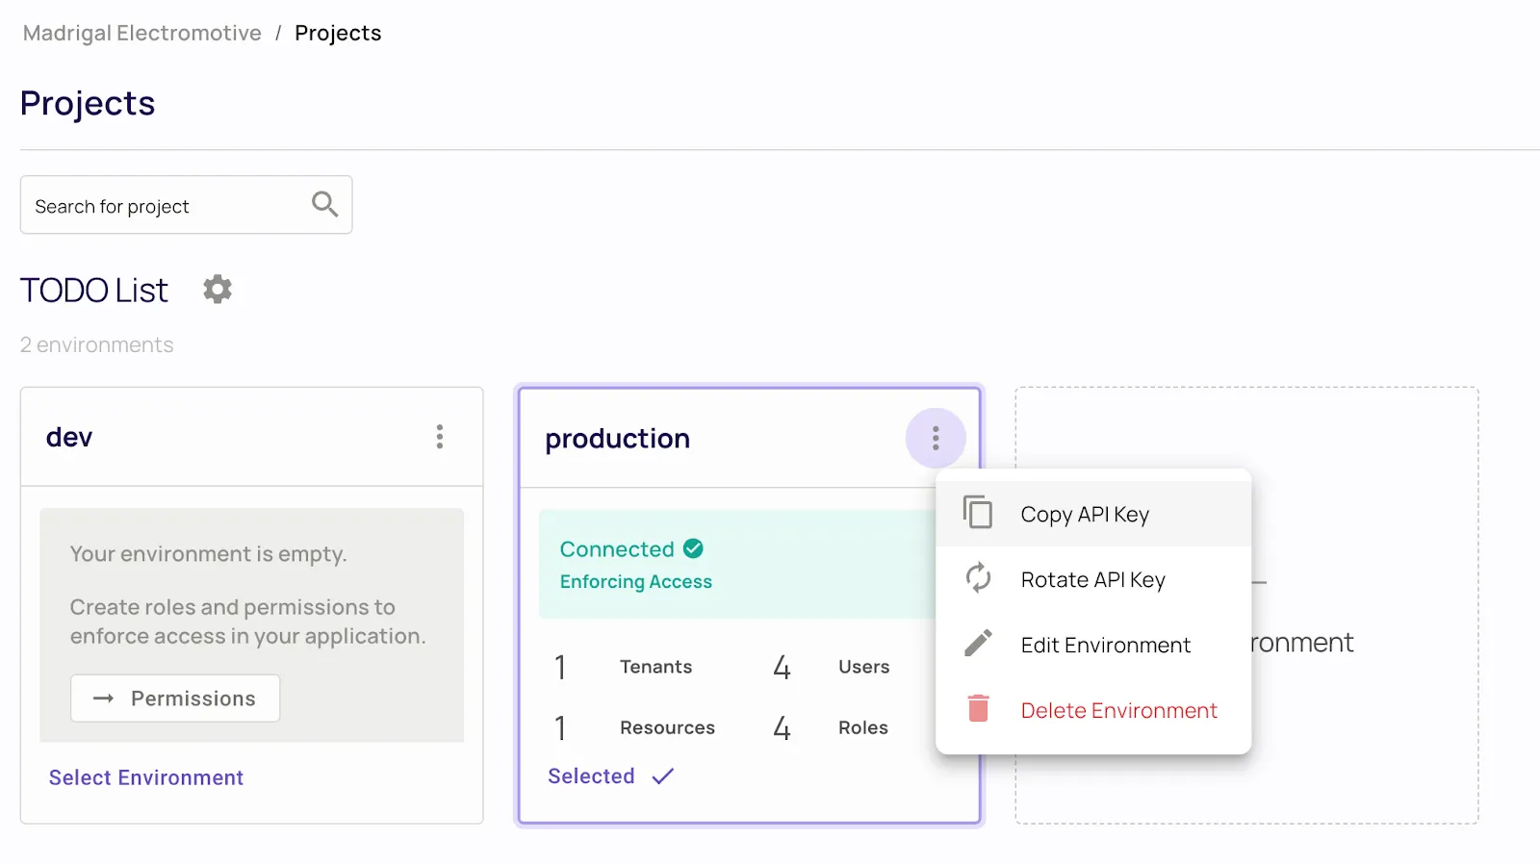The image size is (1540, 864).
Task: Select Rotate API Key menu option
Action: tap(1092, 580)
